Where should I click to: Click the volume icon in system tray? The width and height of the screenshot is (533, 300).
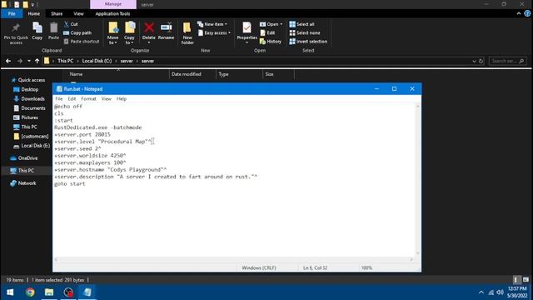[500, 292]
